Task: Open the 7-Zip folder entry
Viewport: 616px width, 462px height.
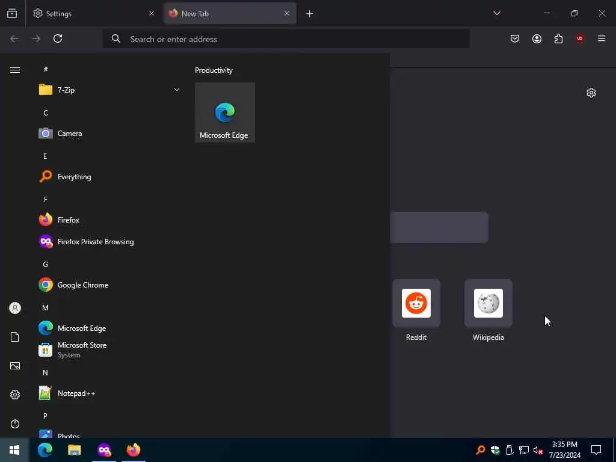Action: (110, 90)
